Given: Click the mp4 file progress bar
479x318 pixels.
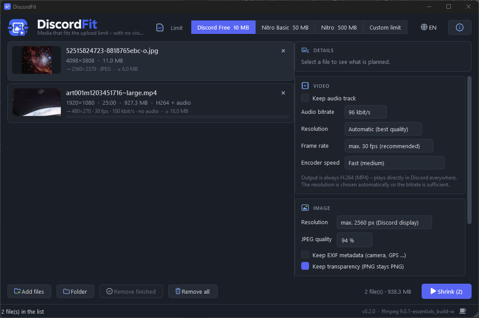Looking at the screenshot, I should click(x=177, y=117).
